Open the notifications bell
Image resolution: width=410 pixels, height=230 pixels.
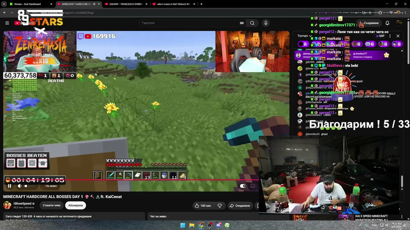pos(387,23)
